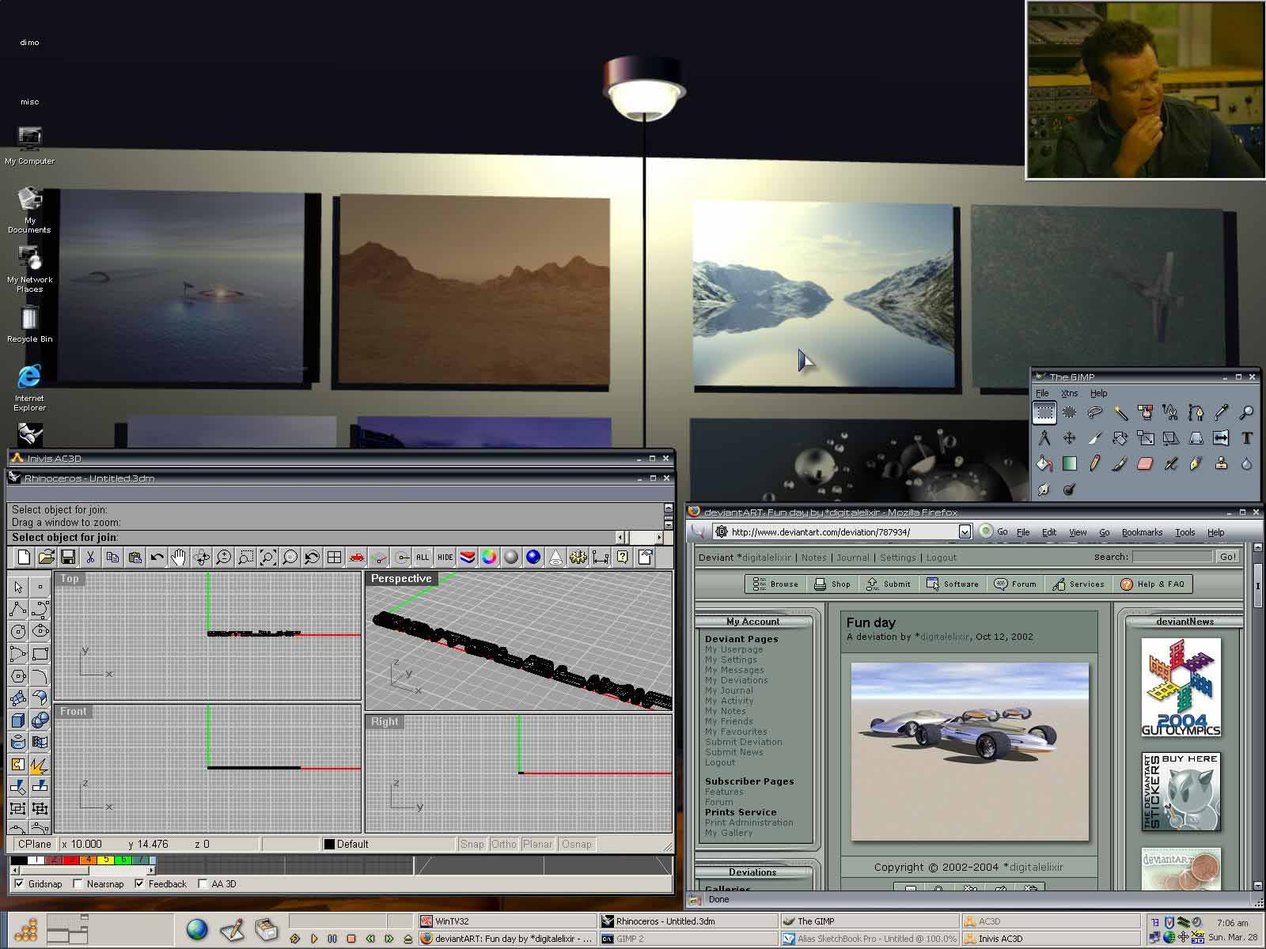Click Firefox Go button beside URL
This screenshot has height=949, width=1266.
click(994, 532)
